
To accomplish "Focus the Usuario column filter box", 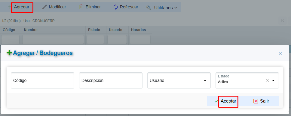I will click(117, 39).
